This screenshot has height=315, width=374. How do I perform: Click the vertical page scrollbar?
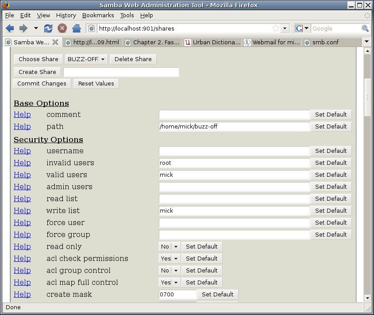[x=367, y=97]
